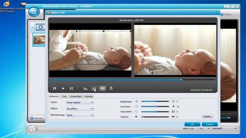Click the vertical flip icon

111,89
